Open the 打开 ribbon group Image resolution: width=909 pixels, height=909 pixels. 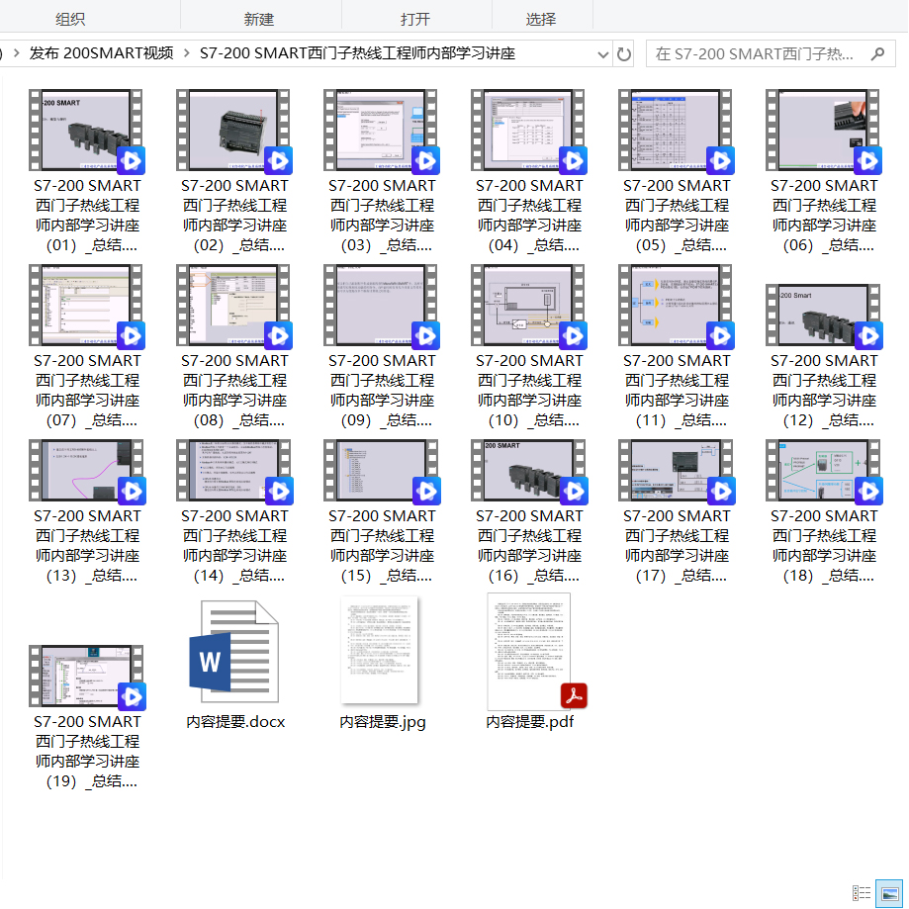[x=415, y=19]
